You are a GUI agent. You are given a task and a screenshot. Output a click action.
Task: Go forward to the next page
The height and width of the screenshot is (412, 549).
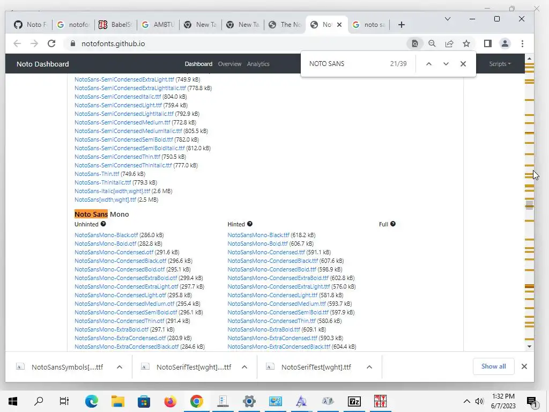click(34, 43)
